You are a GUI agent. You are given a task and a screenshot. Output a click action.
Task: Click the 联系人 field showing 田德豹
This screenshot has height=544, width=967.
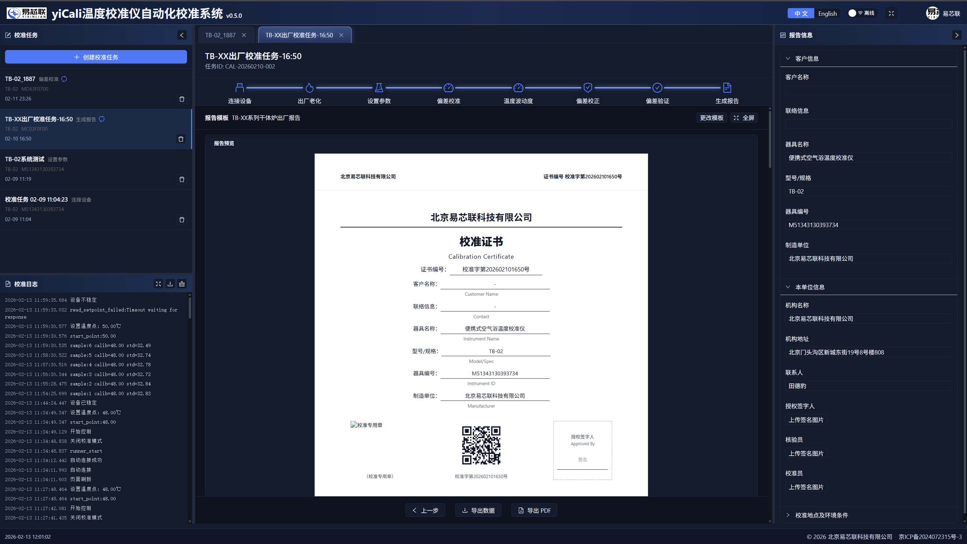click(869, 386)
